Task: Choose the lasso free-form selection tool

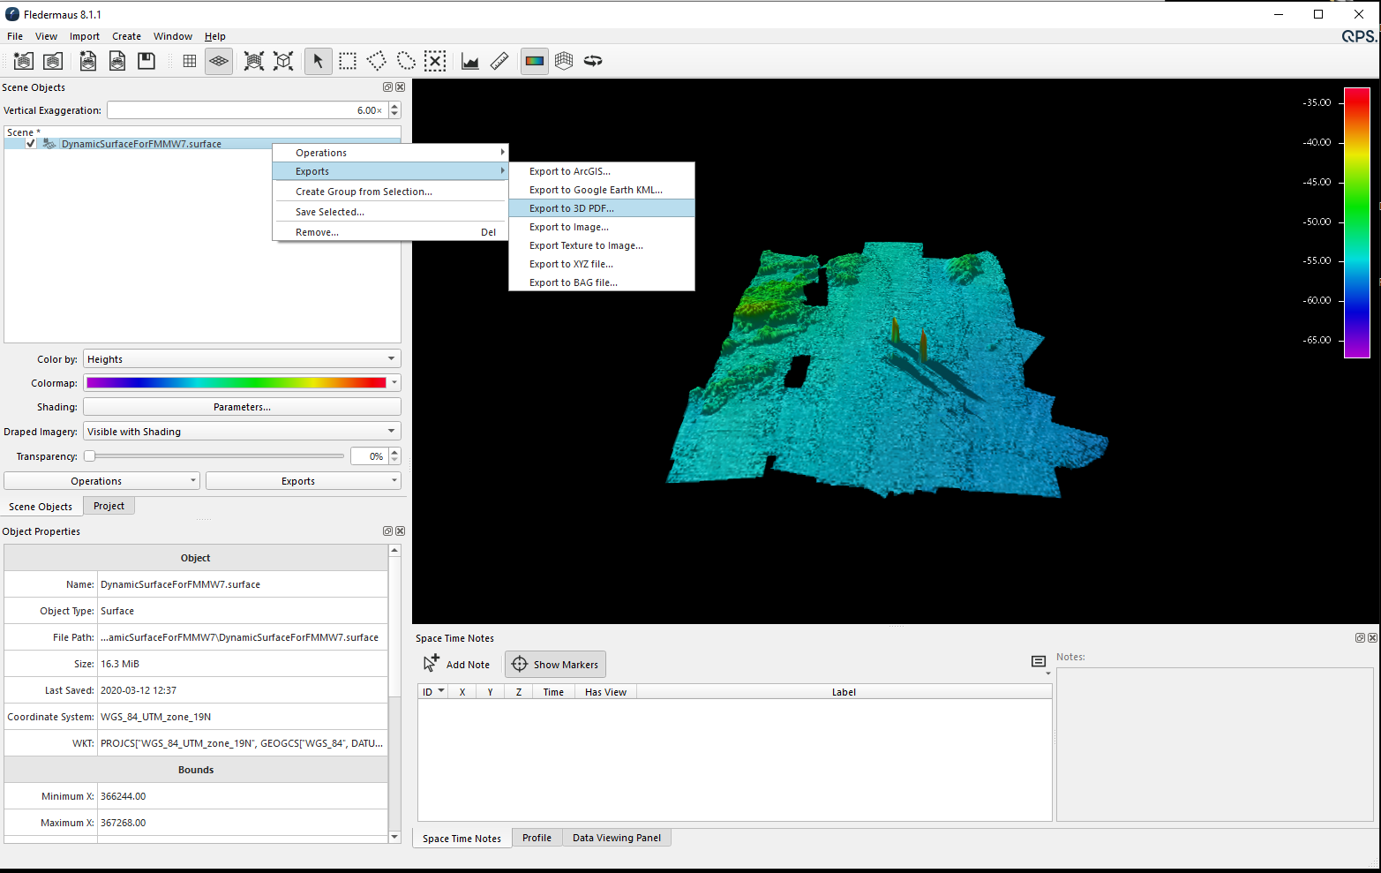Action: click(x=406, y=61)
